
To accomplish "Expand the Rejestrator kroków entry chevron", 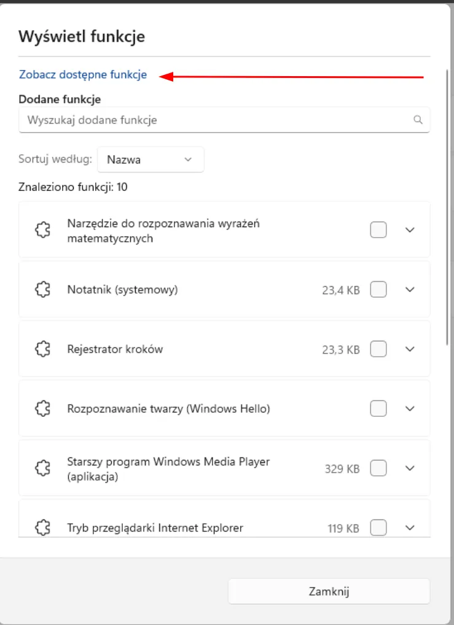I will click(410, 349).
